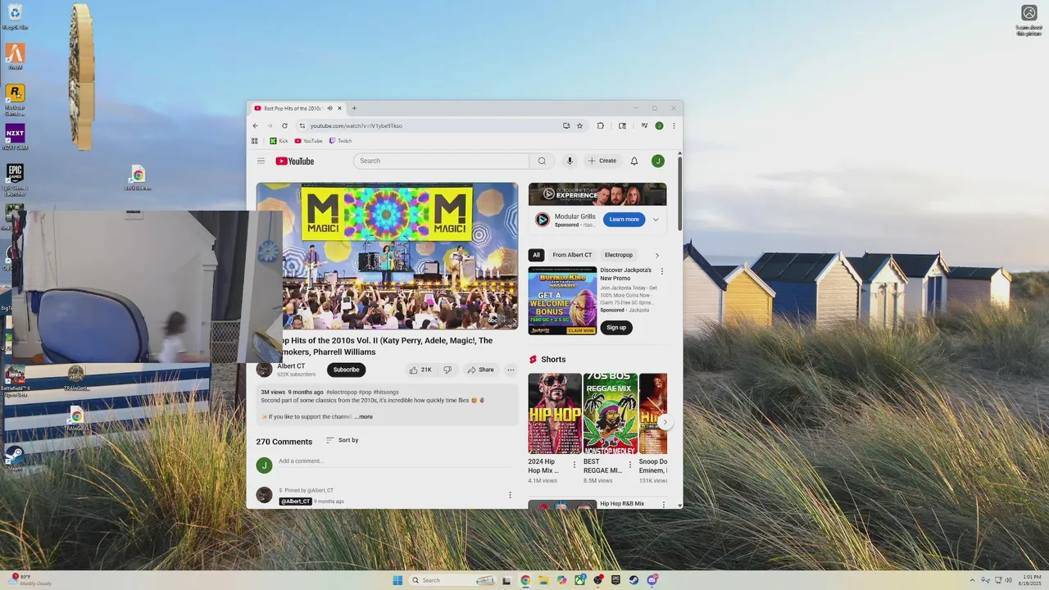Open the Chrome profile avatar
Viewport: 1049px width, 590px height.
[x=659, y=125]
